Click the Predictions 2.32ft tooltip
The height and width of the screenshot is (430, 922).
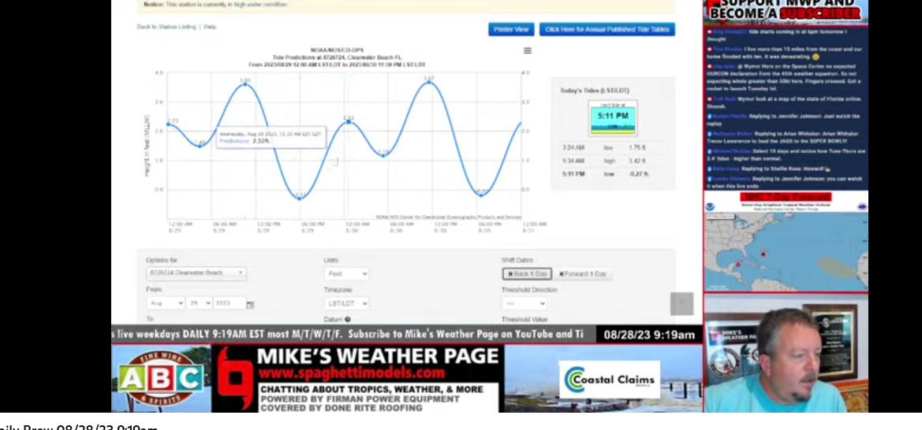tap(270, 138)
